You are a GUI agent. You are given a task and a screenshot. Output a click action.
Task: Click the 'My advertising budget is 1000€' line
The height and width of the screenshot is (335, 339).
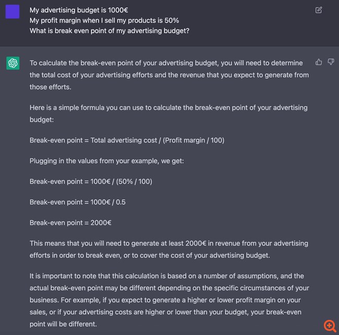(79, 10)
